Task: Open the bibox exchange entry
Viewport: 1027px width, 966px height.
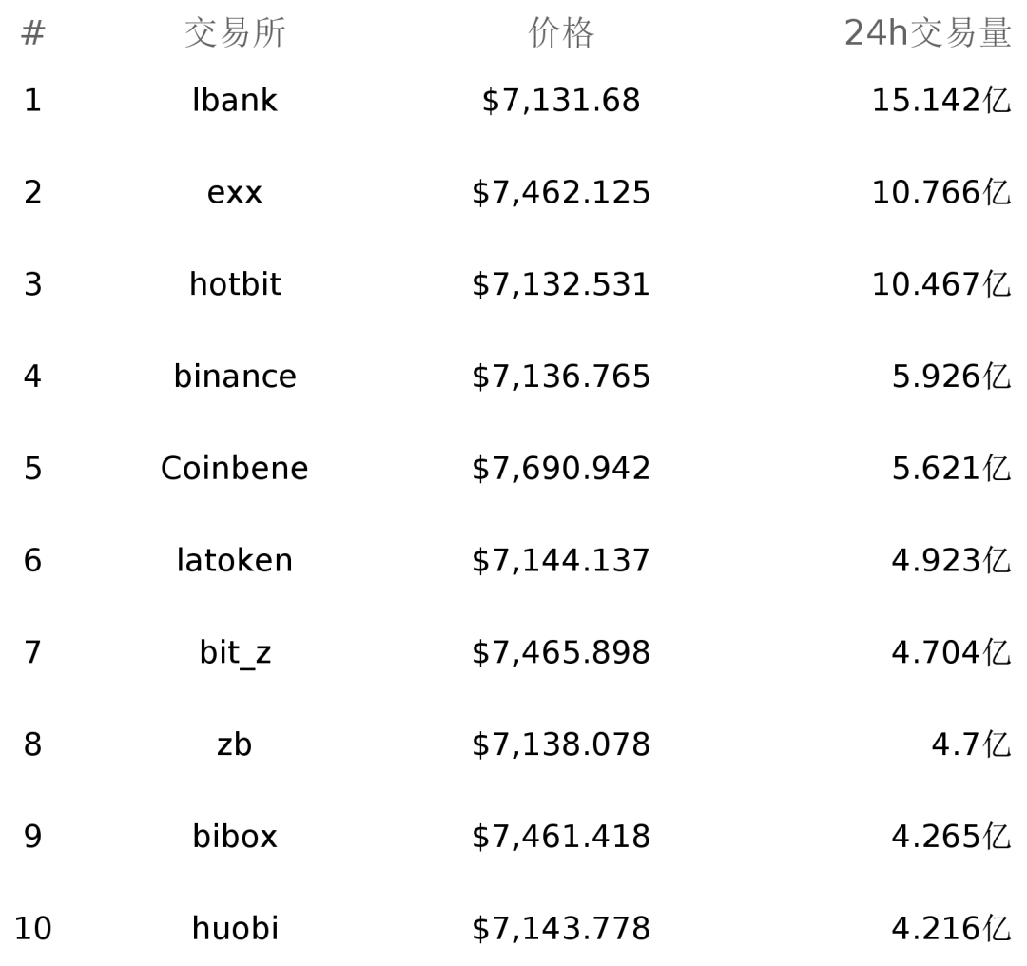Action: (235, 837)
